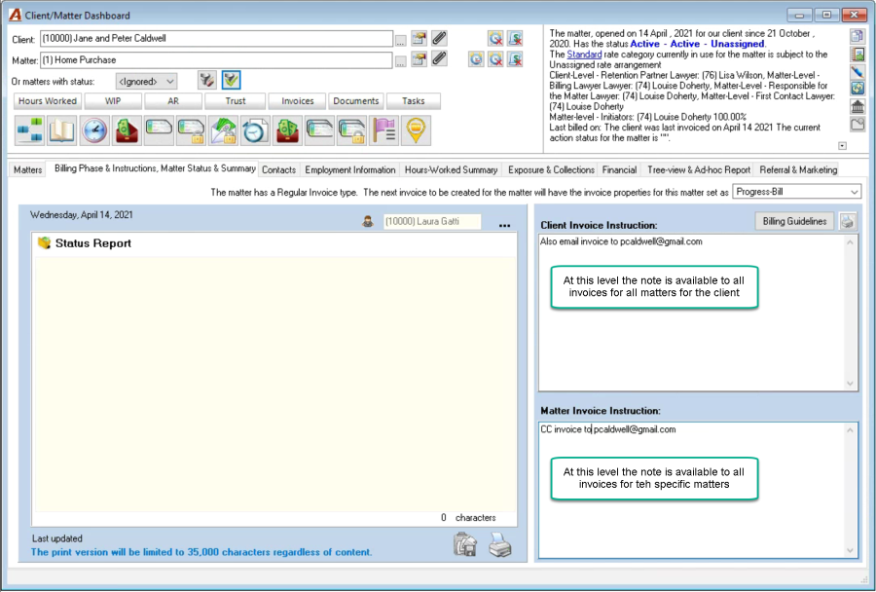
Task: Open the Employment Information tab
Action: tap(350, 170)
